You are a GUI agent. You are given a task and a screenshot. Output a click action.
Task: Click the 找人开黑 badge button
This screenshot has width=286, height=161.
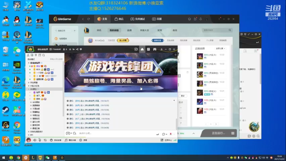coord(123,40)
